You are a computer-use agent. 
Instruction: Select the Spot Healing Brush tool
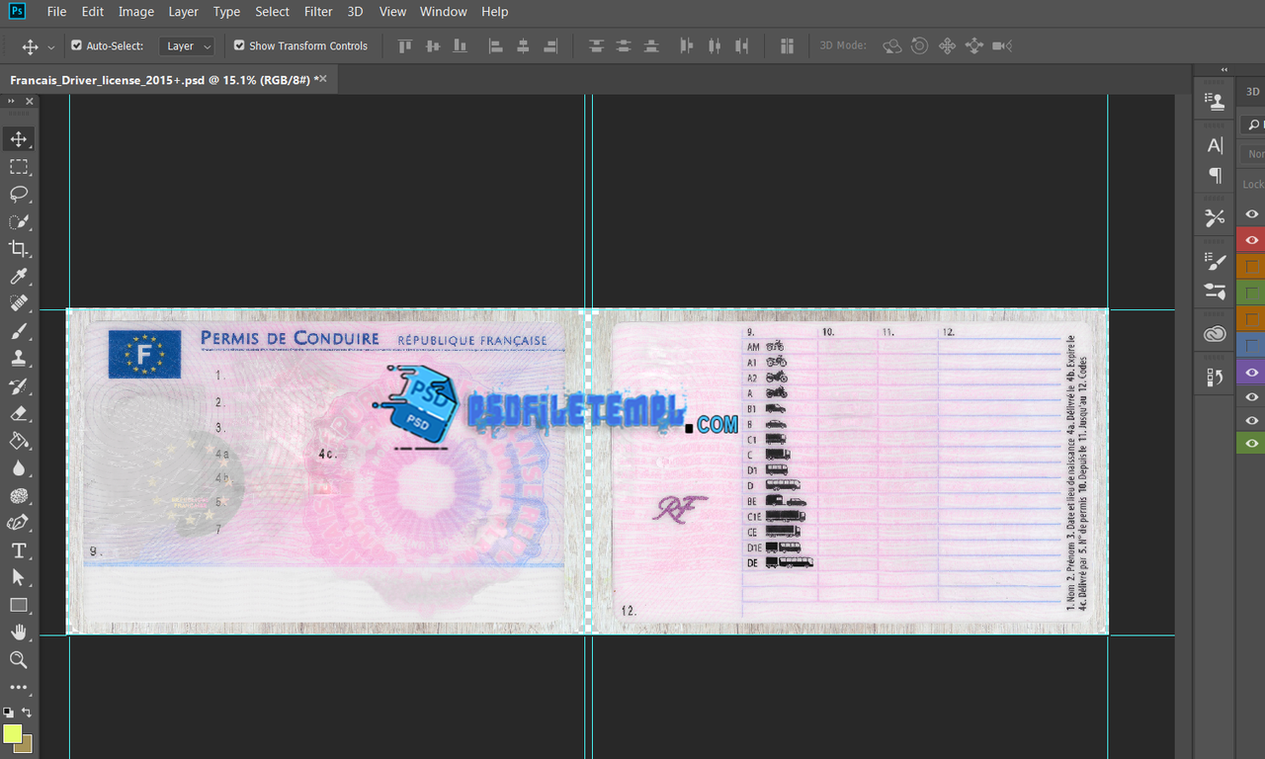pyautogui.click(x=19, y=303)
